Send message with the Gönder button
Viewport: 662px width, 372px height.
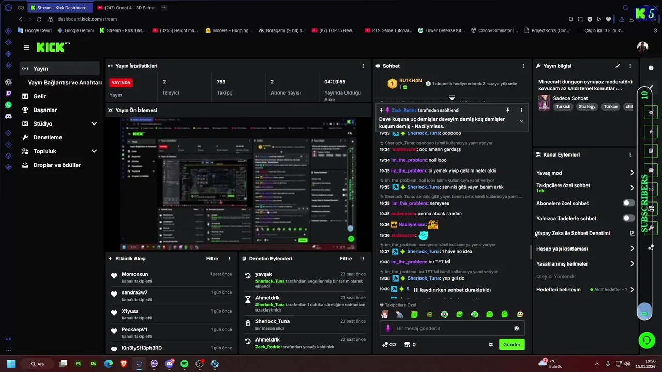[x=512, y=345]
